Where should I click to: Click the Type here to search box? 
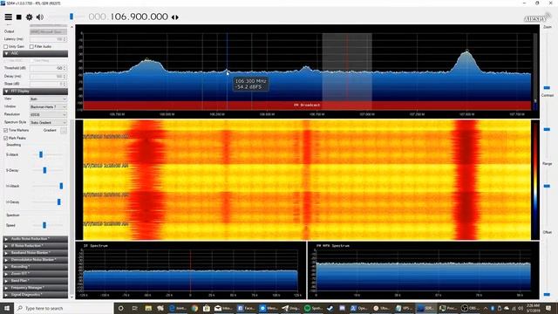point(64,308)
